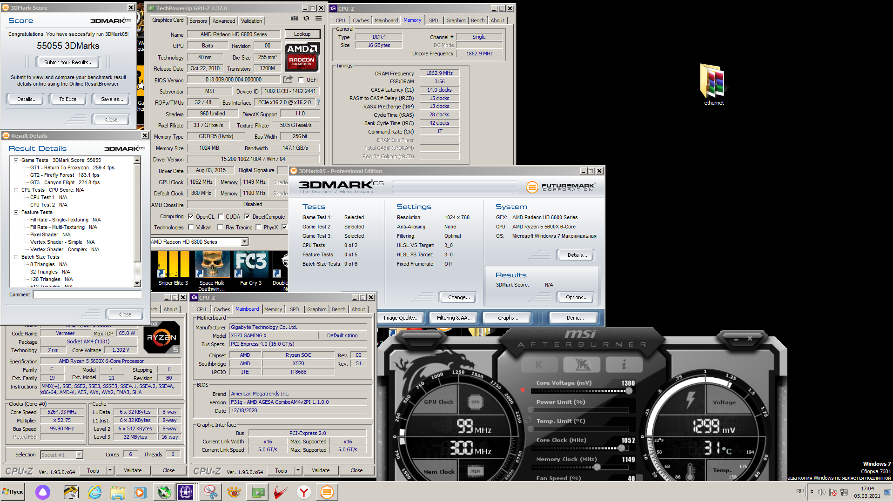Image resolution: width=893 pixels, height=502 pixels.
Task: Adjust Core Clock slider handle
Action: pos(621,448)
